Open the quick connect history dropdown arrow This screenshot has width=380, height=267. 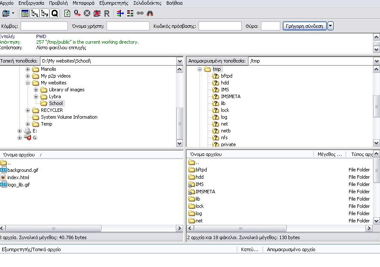pyautogui.click(x=331, y=26)
